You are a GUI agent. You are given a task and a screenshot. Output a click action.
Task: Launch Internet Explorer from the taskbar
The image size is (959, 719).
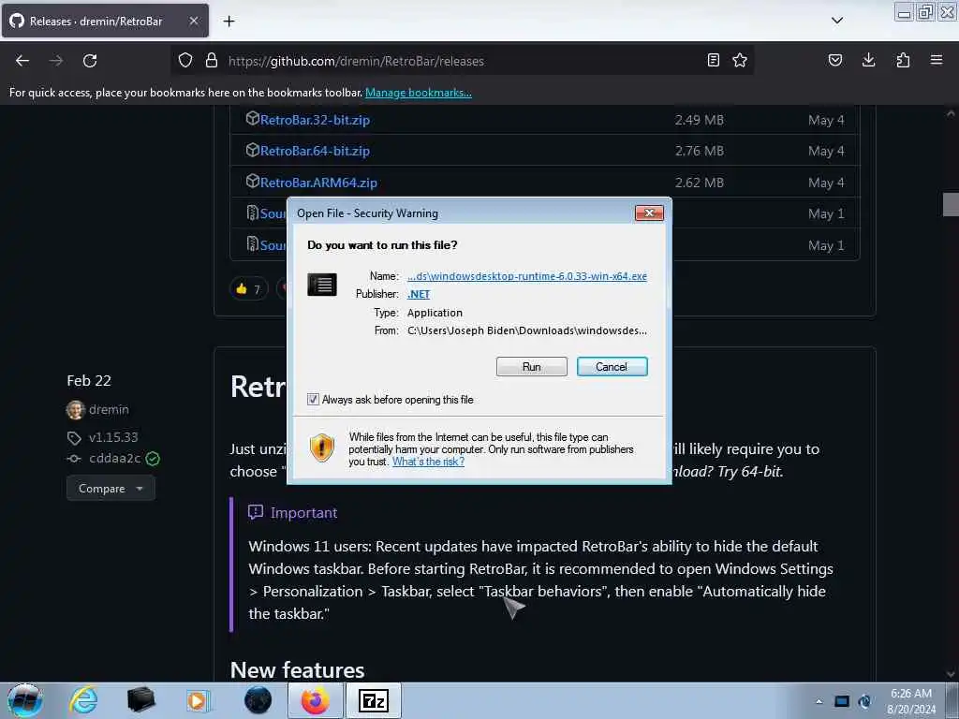83,700
